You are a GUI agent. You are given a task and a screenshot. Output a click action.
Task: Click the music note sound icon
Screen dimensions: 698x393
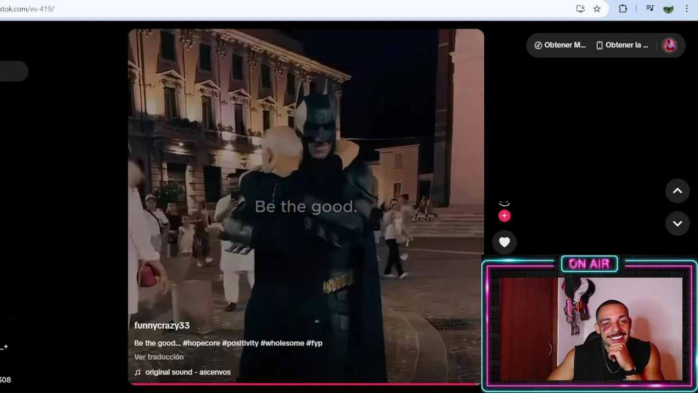tap(137, 372)
